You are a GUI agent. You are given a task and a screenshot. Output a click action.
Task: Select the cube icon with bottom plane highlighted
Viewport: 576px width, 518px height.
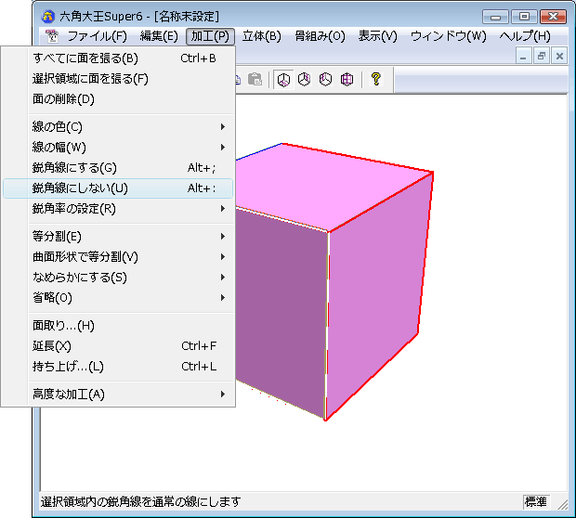[x=283, y=79]
